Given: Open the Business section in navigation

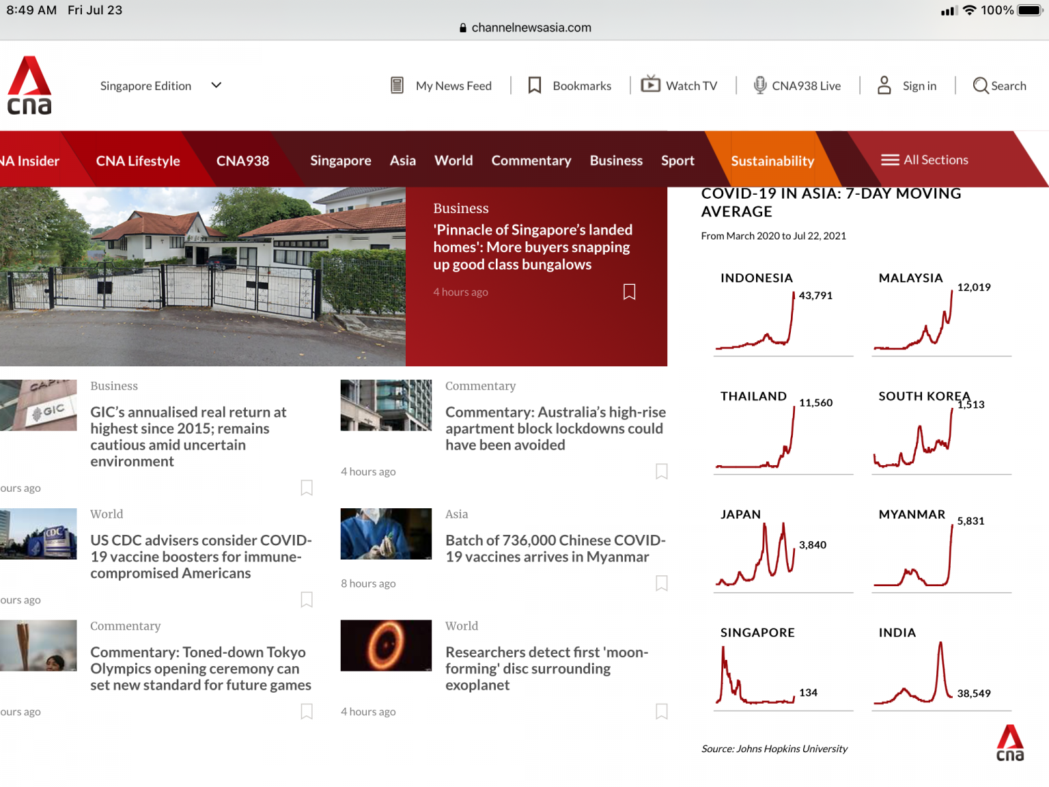Looking at the screenshot, I should point(616,161).
